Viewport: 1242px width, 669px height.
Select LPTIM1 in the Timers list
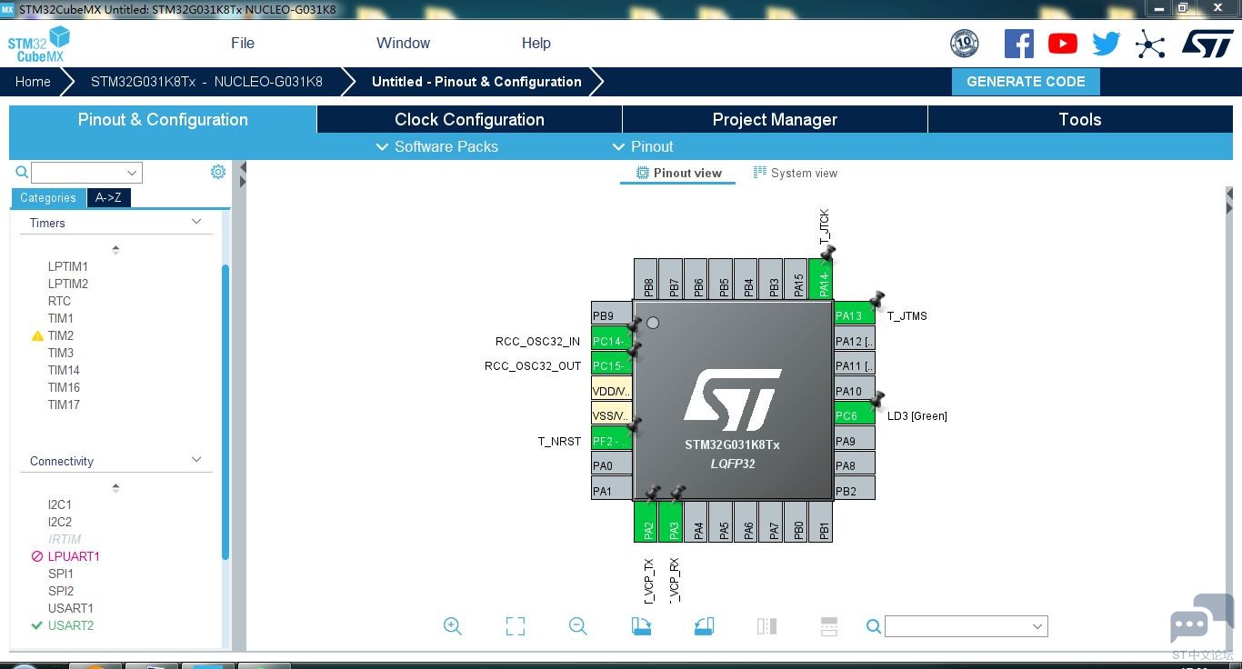[x=68, y=266]
